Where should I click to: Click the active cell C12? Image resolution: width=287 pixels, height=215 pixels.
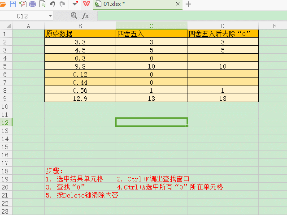pos(152,122)
